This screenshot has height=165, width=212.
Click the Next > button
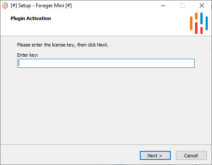pyautogui.click(x=155, y=156)
